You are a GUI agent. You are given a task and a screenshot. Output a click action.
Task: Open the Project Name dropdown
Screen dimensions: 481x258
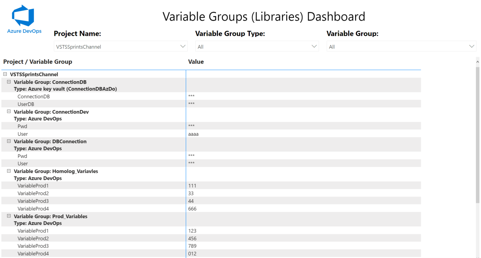(120, 47)
